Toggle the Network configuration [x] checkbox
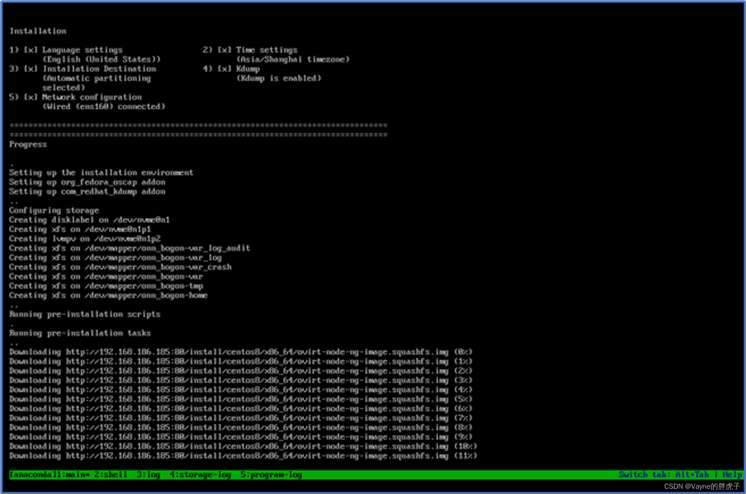Viewport: 746px width, 494px height. (31, 97)
